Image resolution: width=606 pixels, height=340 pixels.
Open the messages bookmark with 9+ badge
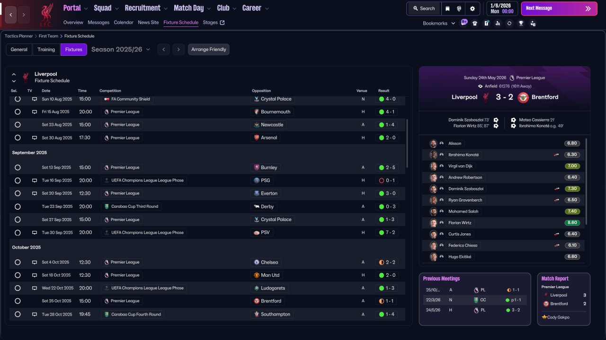tap(463, 23)
